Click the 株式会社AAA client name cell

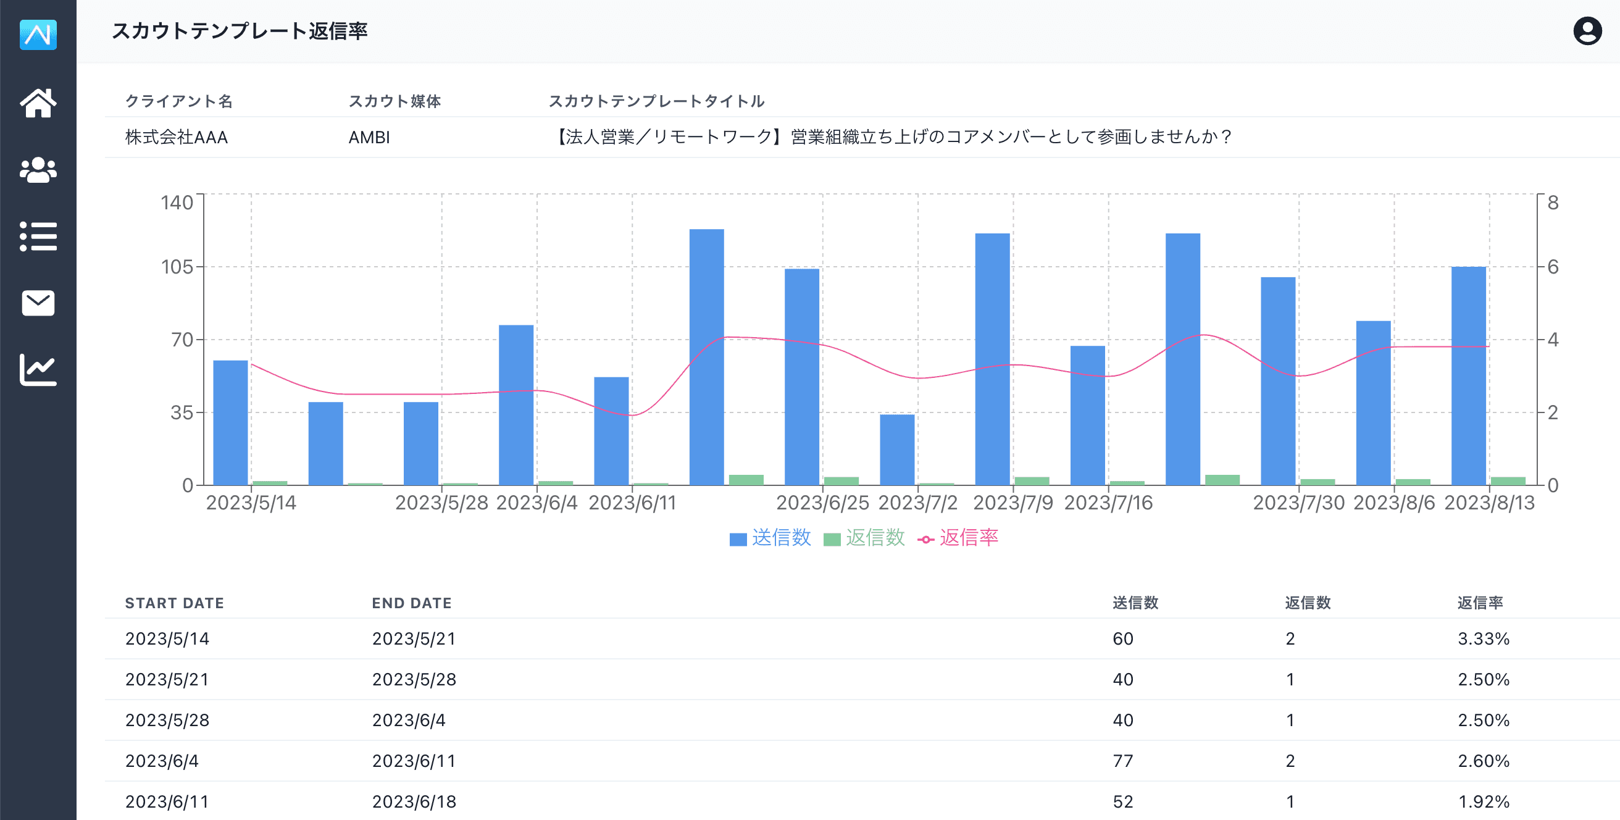[176, 137]
